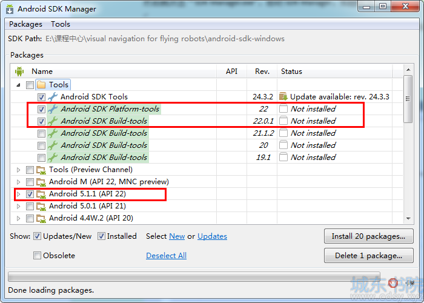Screen dimensions: 424x303
Task: Click the Android M preview package folder icon
Action: pyautogui.click(x=41, y=182)
